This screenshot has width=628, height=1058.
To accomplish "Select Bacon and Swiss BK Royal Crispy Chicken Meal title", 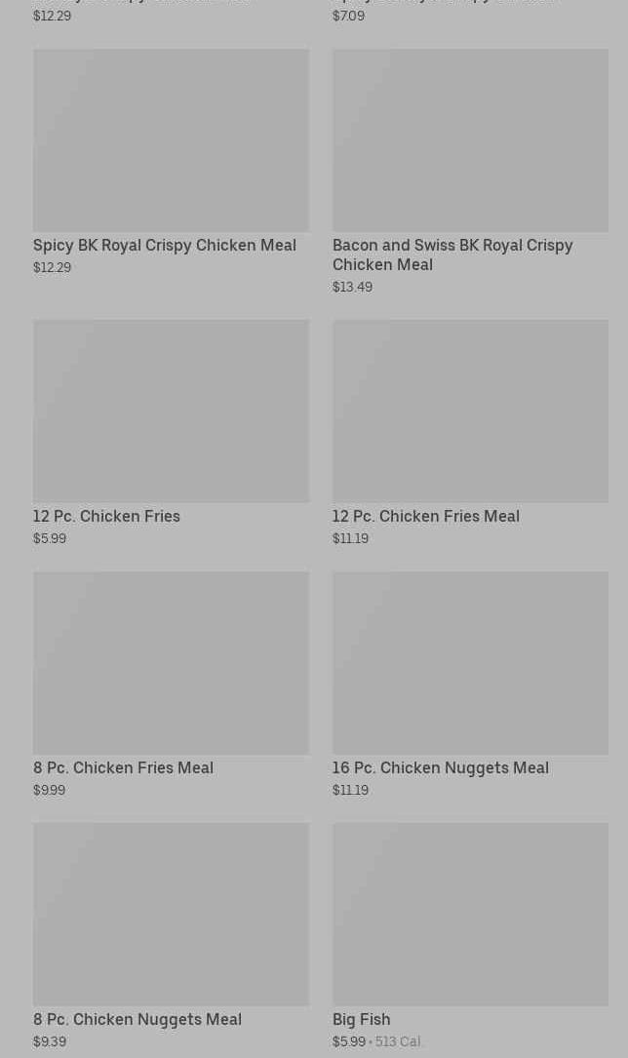I will [452, 255].
